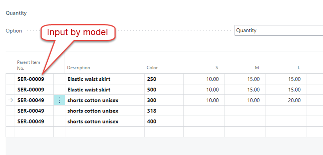This screenshot has width=323, height=155.
Task: Click the empty new row Parent Item No. cell
Action: point(34,132)
